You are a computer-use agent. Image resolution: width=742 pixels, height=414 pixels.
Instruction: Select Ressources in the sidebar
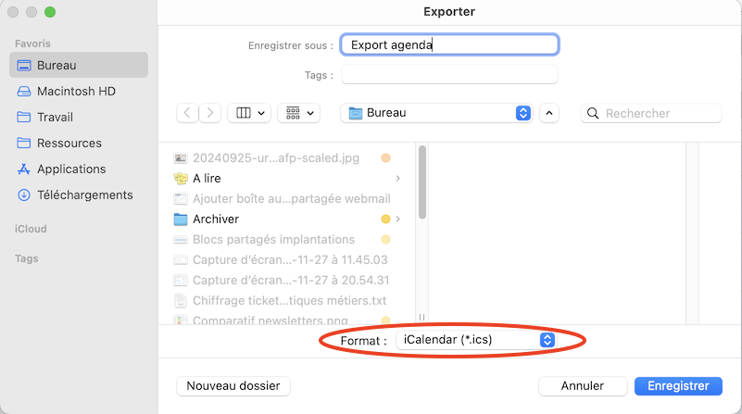69,144
